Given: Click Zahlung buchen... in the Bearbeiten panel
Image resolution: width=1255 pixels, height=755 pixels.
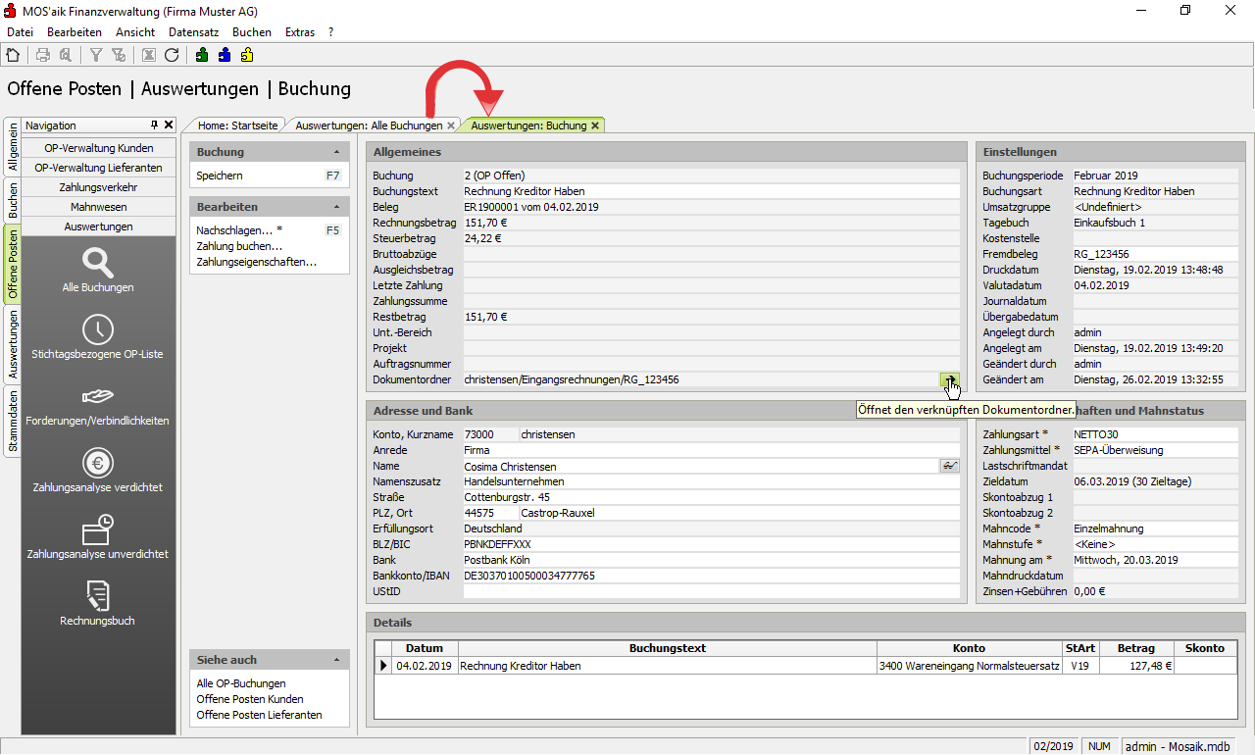Looking at the screenshot, I should (x=239, y=246).
